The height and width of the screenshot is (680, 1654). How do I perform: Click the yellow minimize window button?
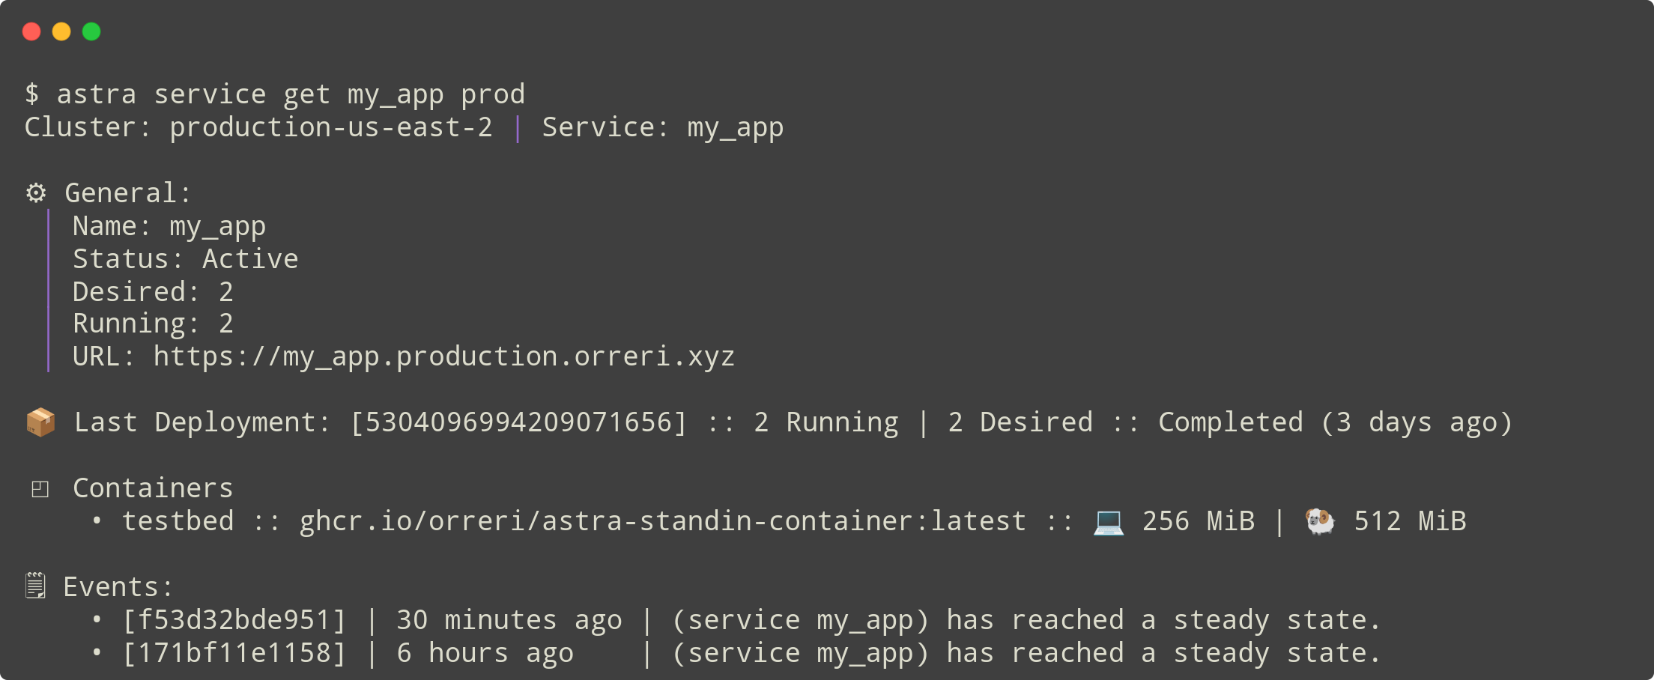[61, 31]
